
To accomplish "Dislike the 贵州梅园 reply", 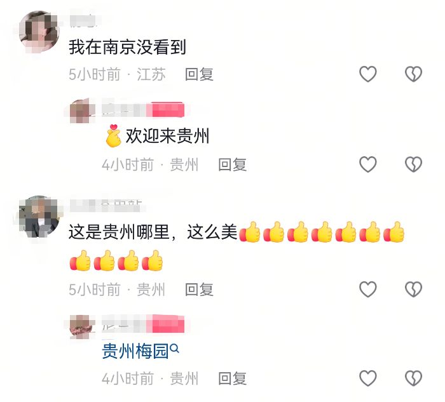I will [x=413, y=378].
